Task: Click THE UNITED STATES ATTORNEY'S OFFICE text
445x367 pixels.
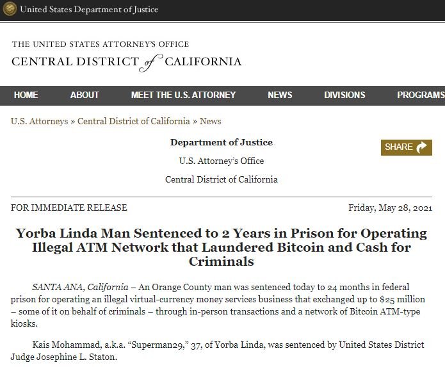Action: tap(101, 44)
